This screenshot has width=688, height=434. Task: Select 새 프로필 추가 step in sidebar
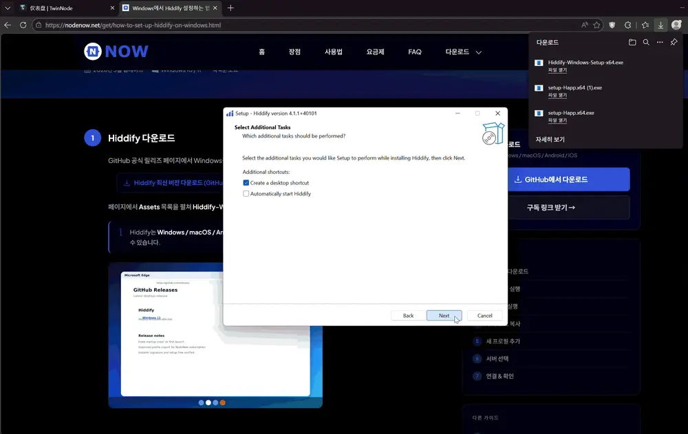point(502,341)
